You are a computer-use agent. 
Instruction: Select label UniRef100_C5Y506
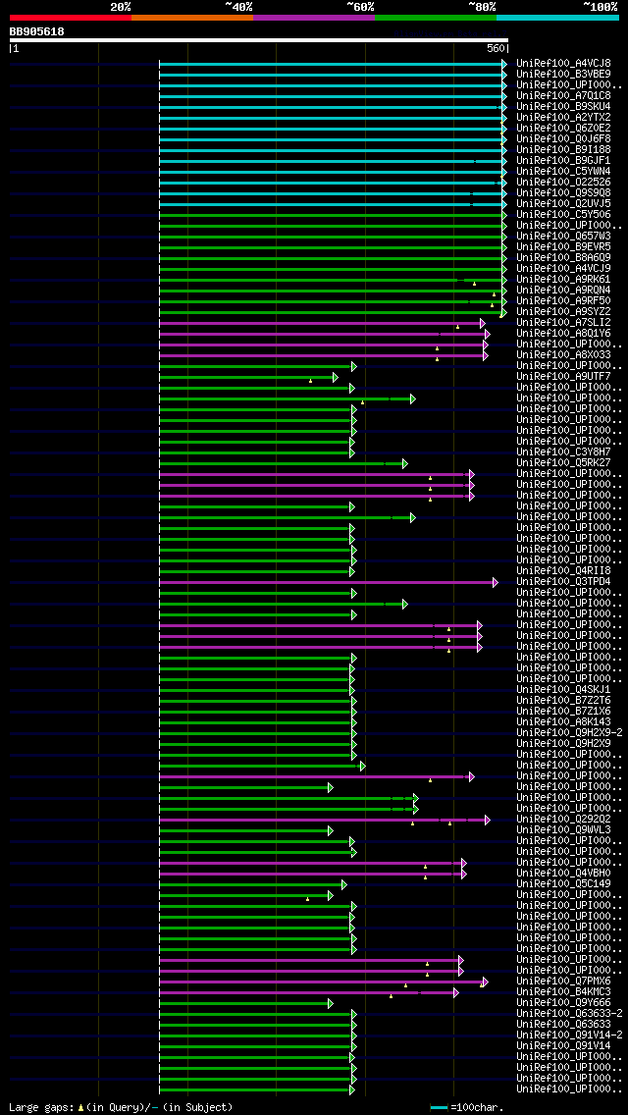point(563,215)
